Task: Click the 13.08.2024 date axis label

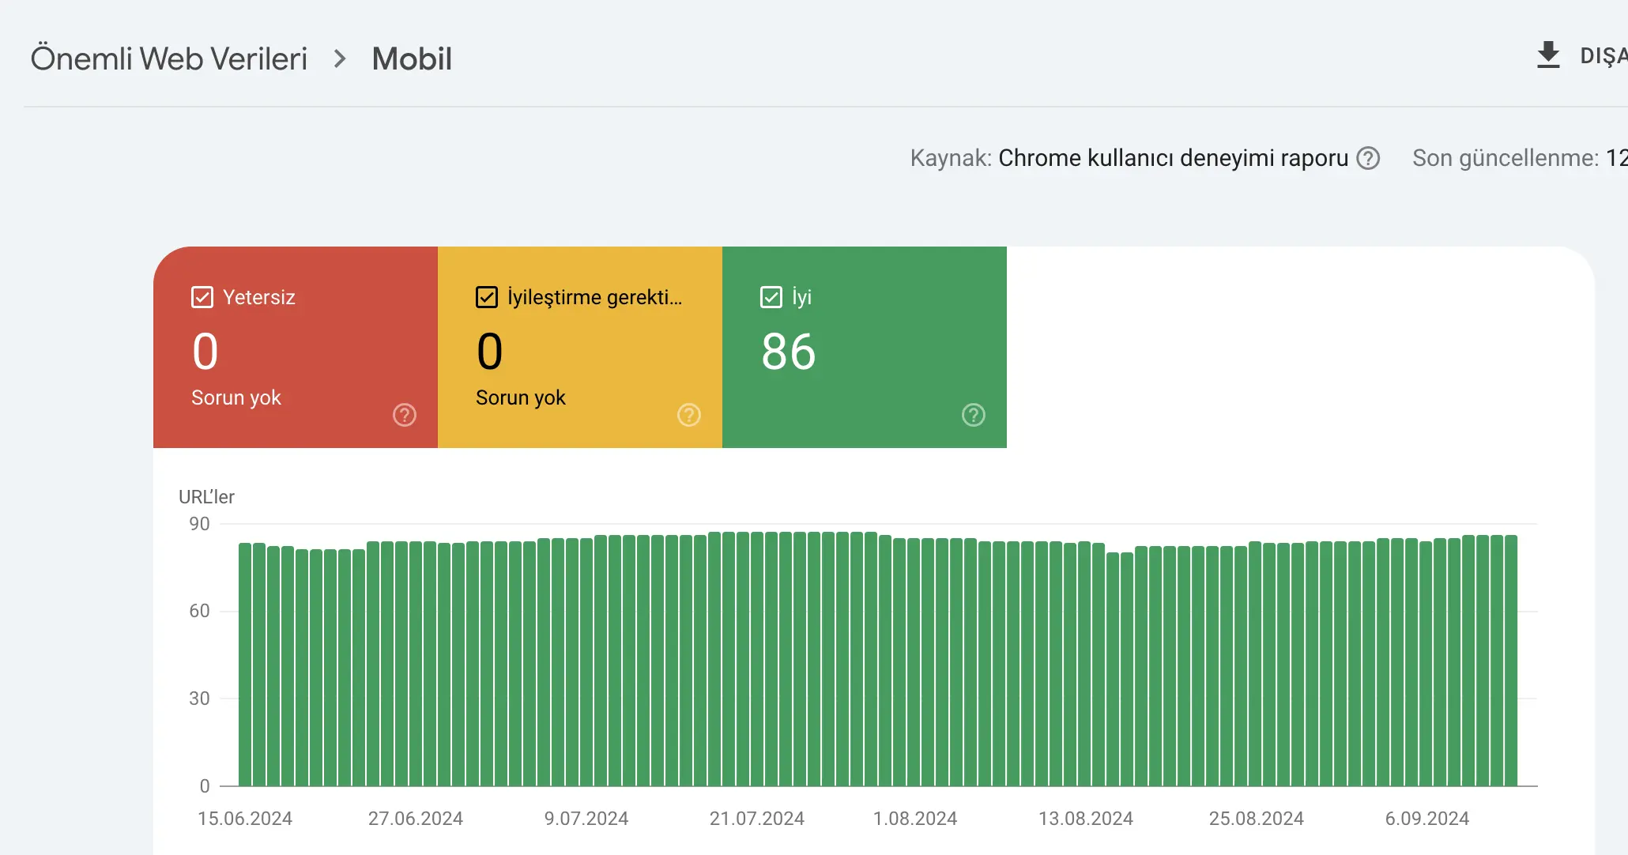Action: tap(1086, 819)
